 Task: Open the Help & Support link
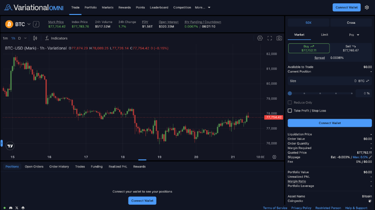(356, 208)
